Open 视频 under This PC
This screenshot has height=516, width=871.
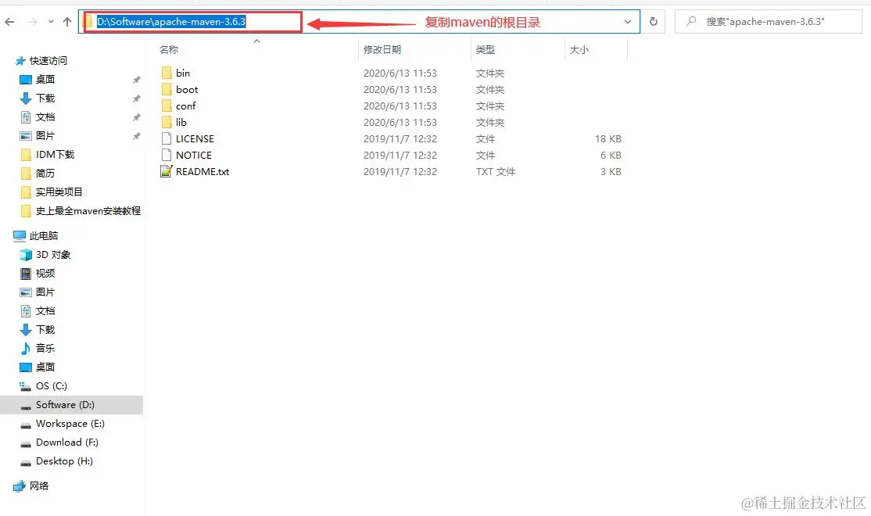coord(45,274)
